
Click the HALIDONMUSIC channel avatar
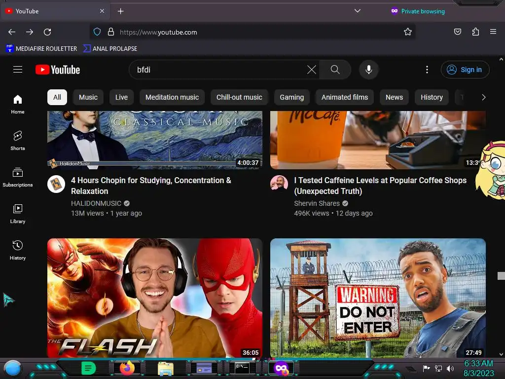[x=56, y=184]
